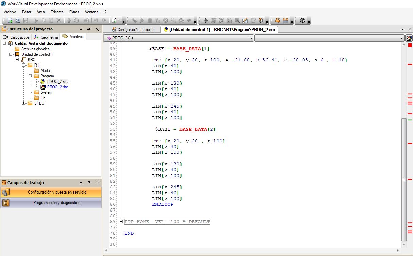Click the orange Deploy project icon

point(278,21)
